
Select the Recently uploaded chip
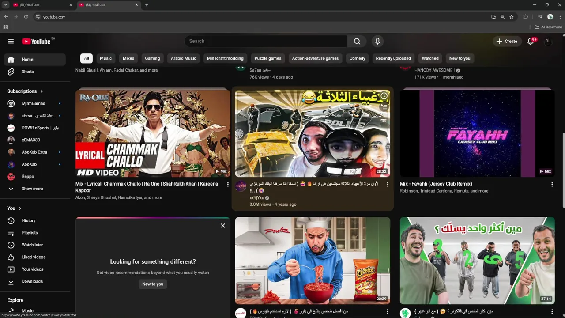click(x=393, y=58)
